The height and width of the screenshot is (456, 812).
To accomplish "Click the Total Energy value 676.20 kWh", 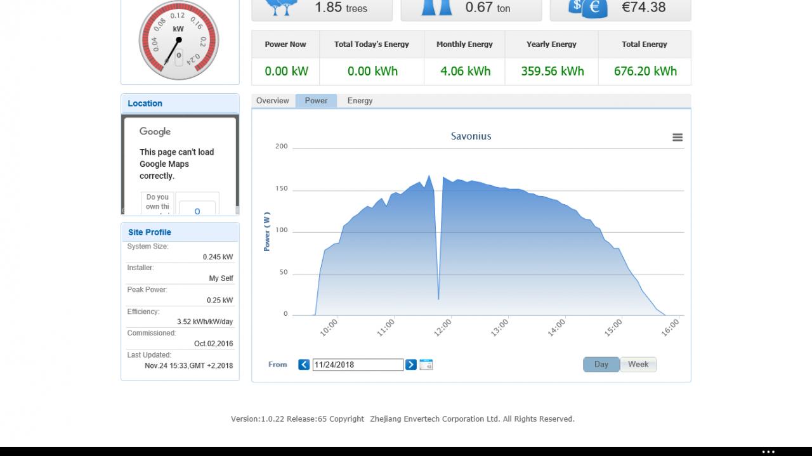I will (645, 71).
